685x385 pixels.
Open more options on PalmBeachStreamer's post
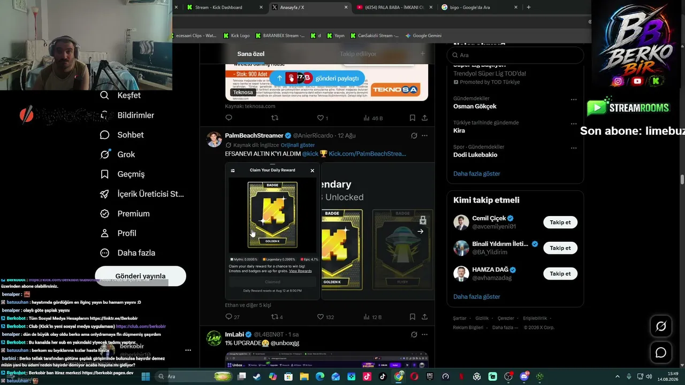(x=424, y=135)
